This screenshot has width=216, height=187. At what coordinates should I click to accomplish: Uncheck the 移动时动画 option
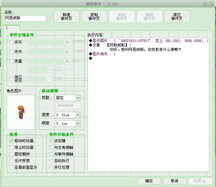(11, 141)
